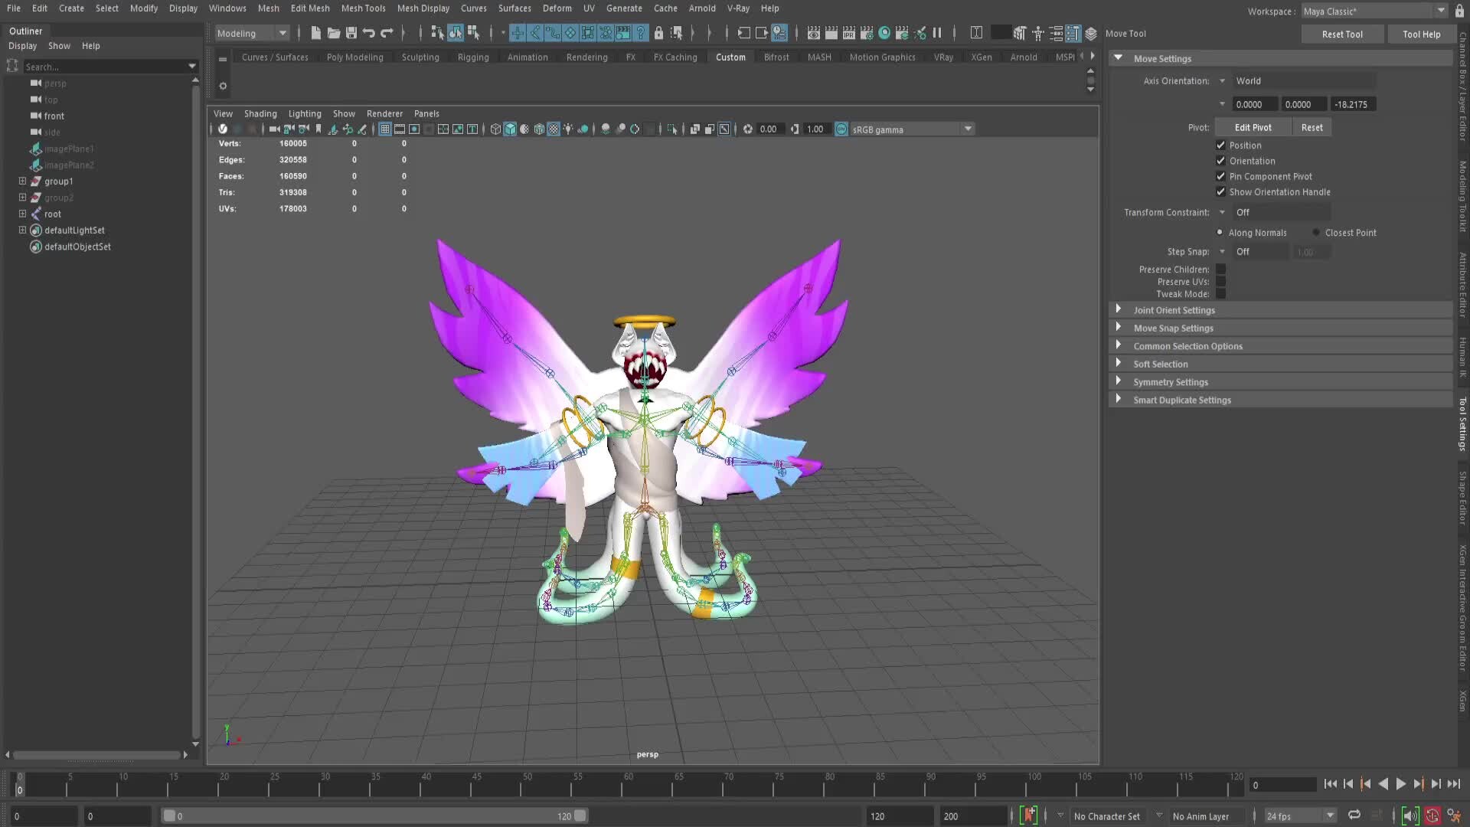The height and width of the screenshot is (827, 1470).
Task: Open the Axis Orientation World dropdown
Action: click(1302, 80)
